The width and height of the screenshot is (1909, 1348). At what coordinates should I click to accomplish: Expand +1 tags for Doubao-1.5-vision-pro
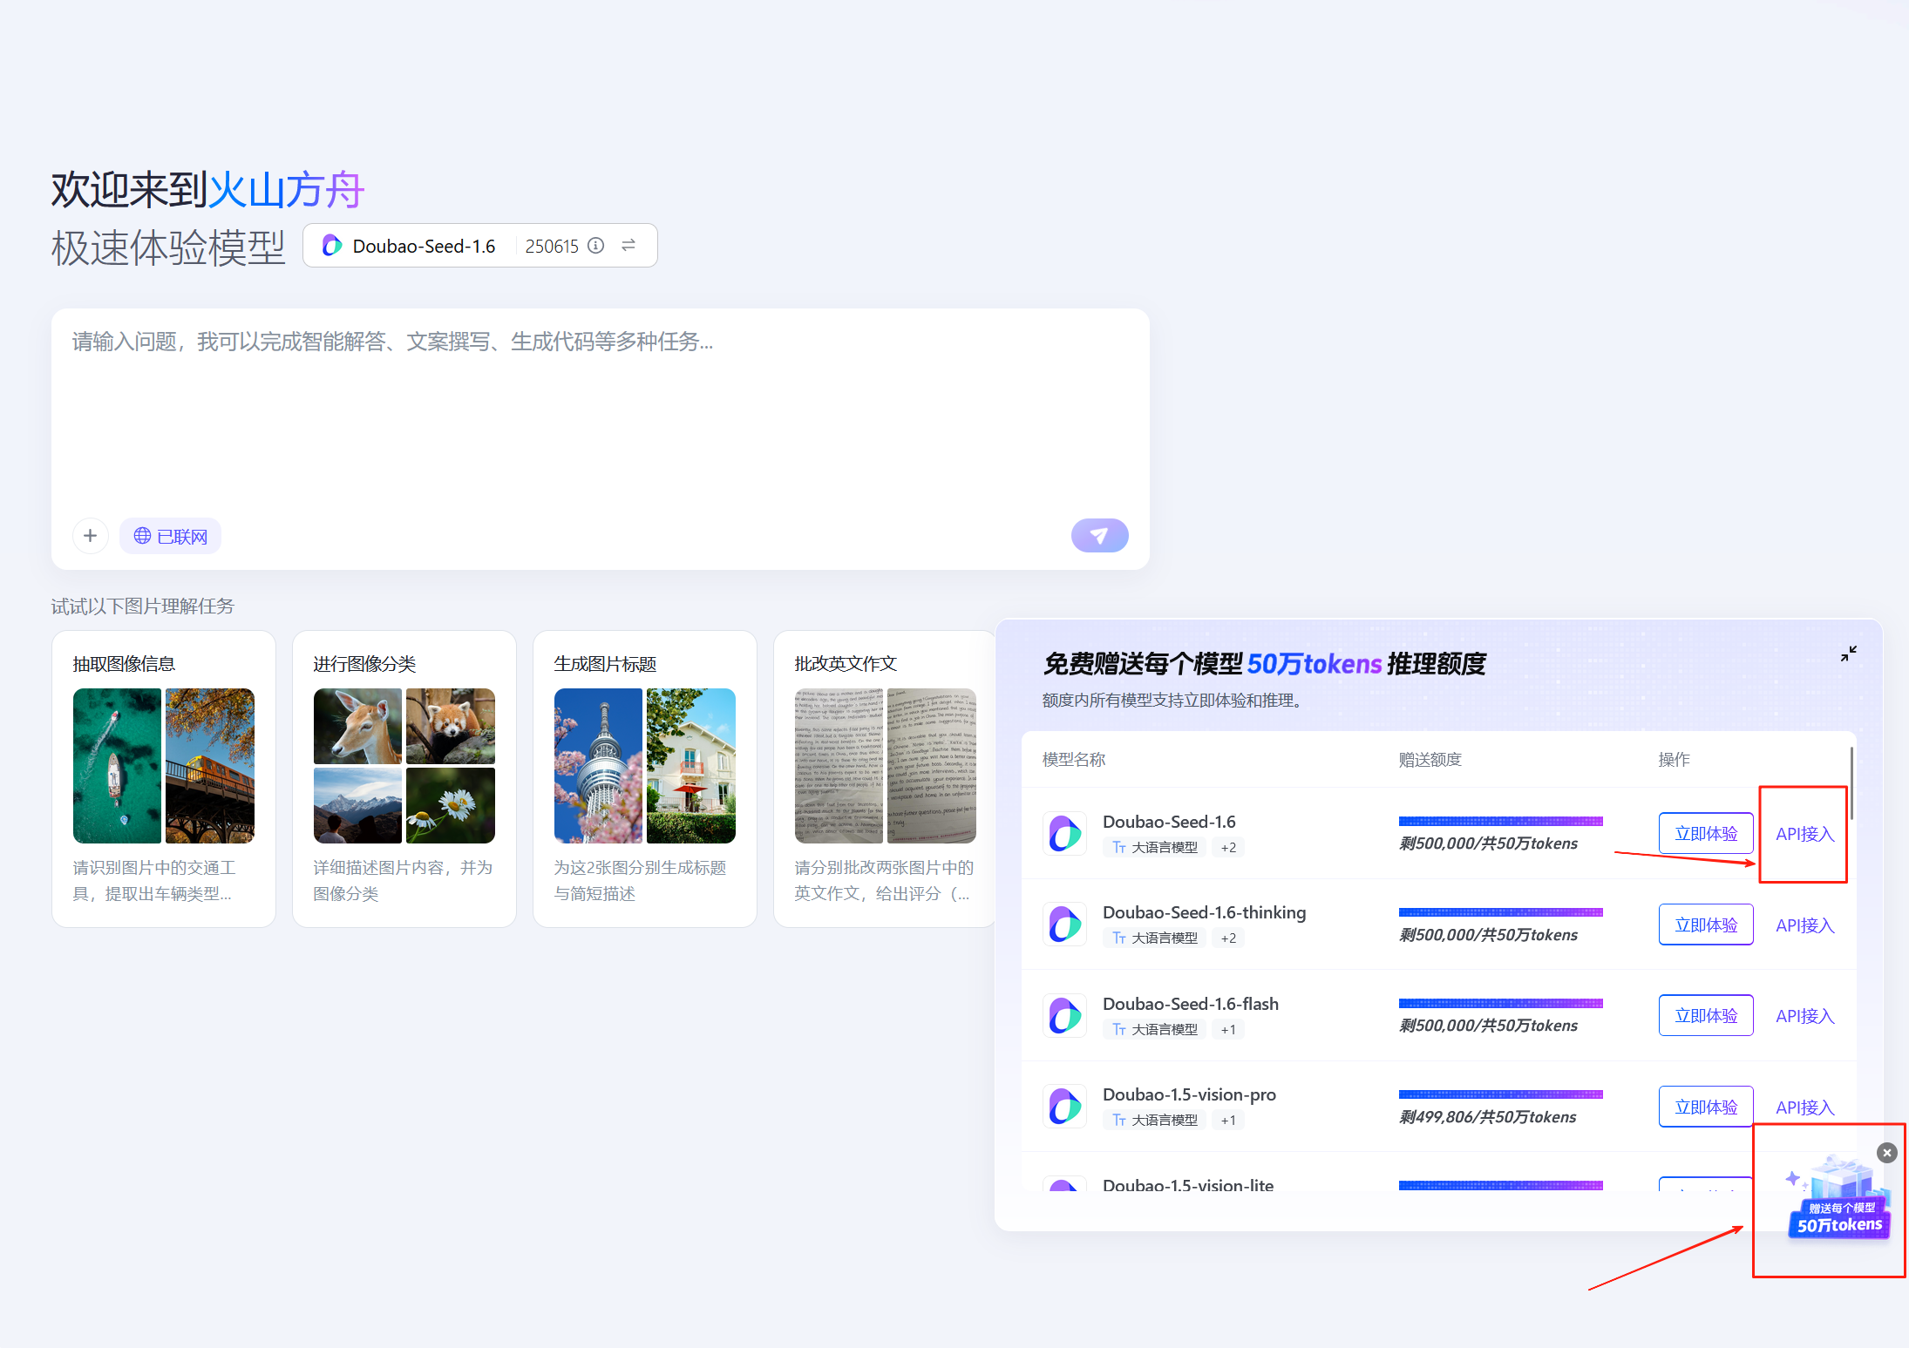(x=1228, y=1120)
